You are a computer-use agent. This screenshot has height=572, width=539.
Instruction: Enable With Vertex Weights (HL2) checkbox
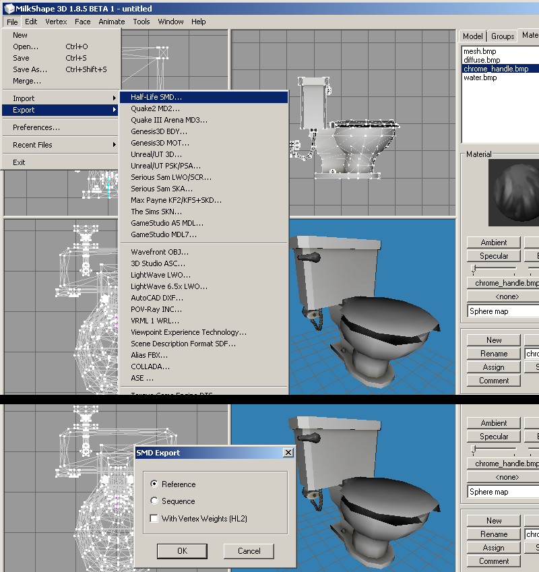pyautogui.click(x=154, y=518)
